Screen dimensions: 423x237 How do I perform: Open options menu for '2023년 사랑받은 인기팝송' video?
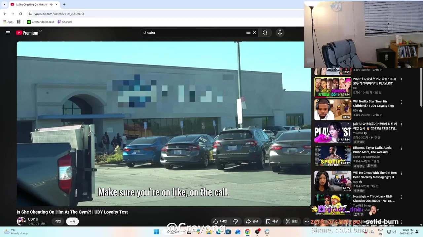click(x=401, y=80)
